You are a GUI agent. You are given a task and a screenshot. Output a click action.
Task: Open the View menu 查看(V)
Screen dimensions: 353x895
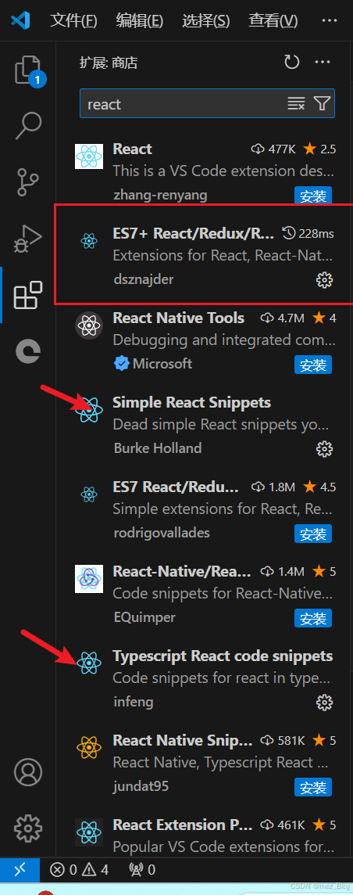pos(273,20)
